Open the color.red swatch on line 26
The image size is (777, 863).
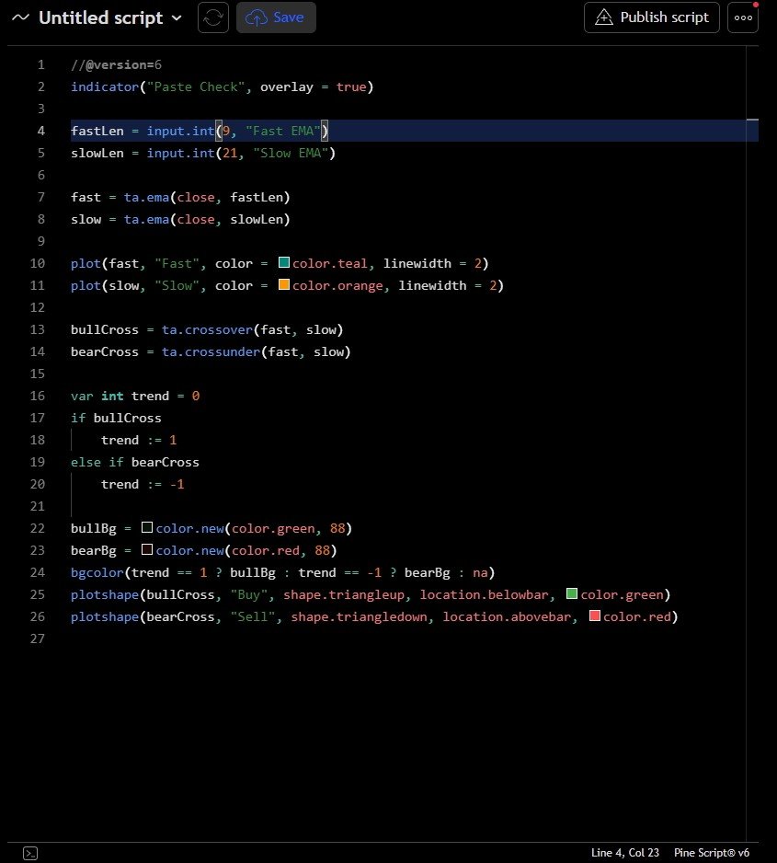tap(594, 616)
